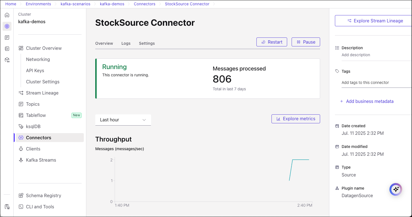Viewport: 412px width, 217px height.
Task: Go to kafka-scenarios in breadcrumb
Action: click(x=75, y=4)
